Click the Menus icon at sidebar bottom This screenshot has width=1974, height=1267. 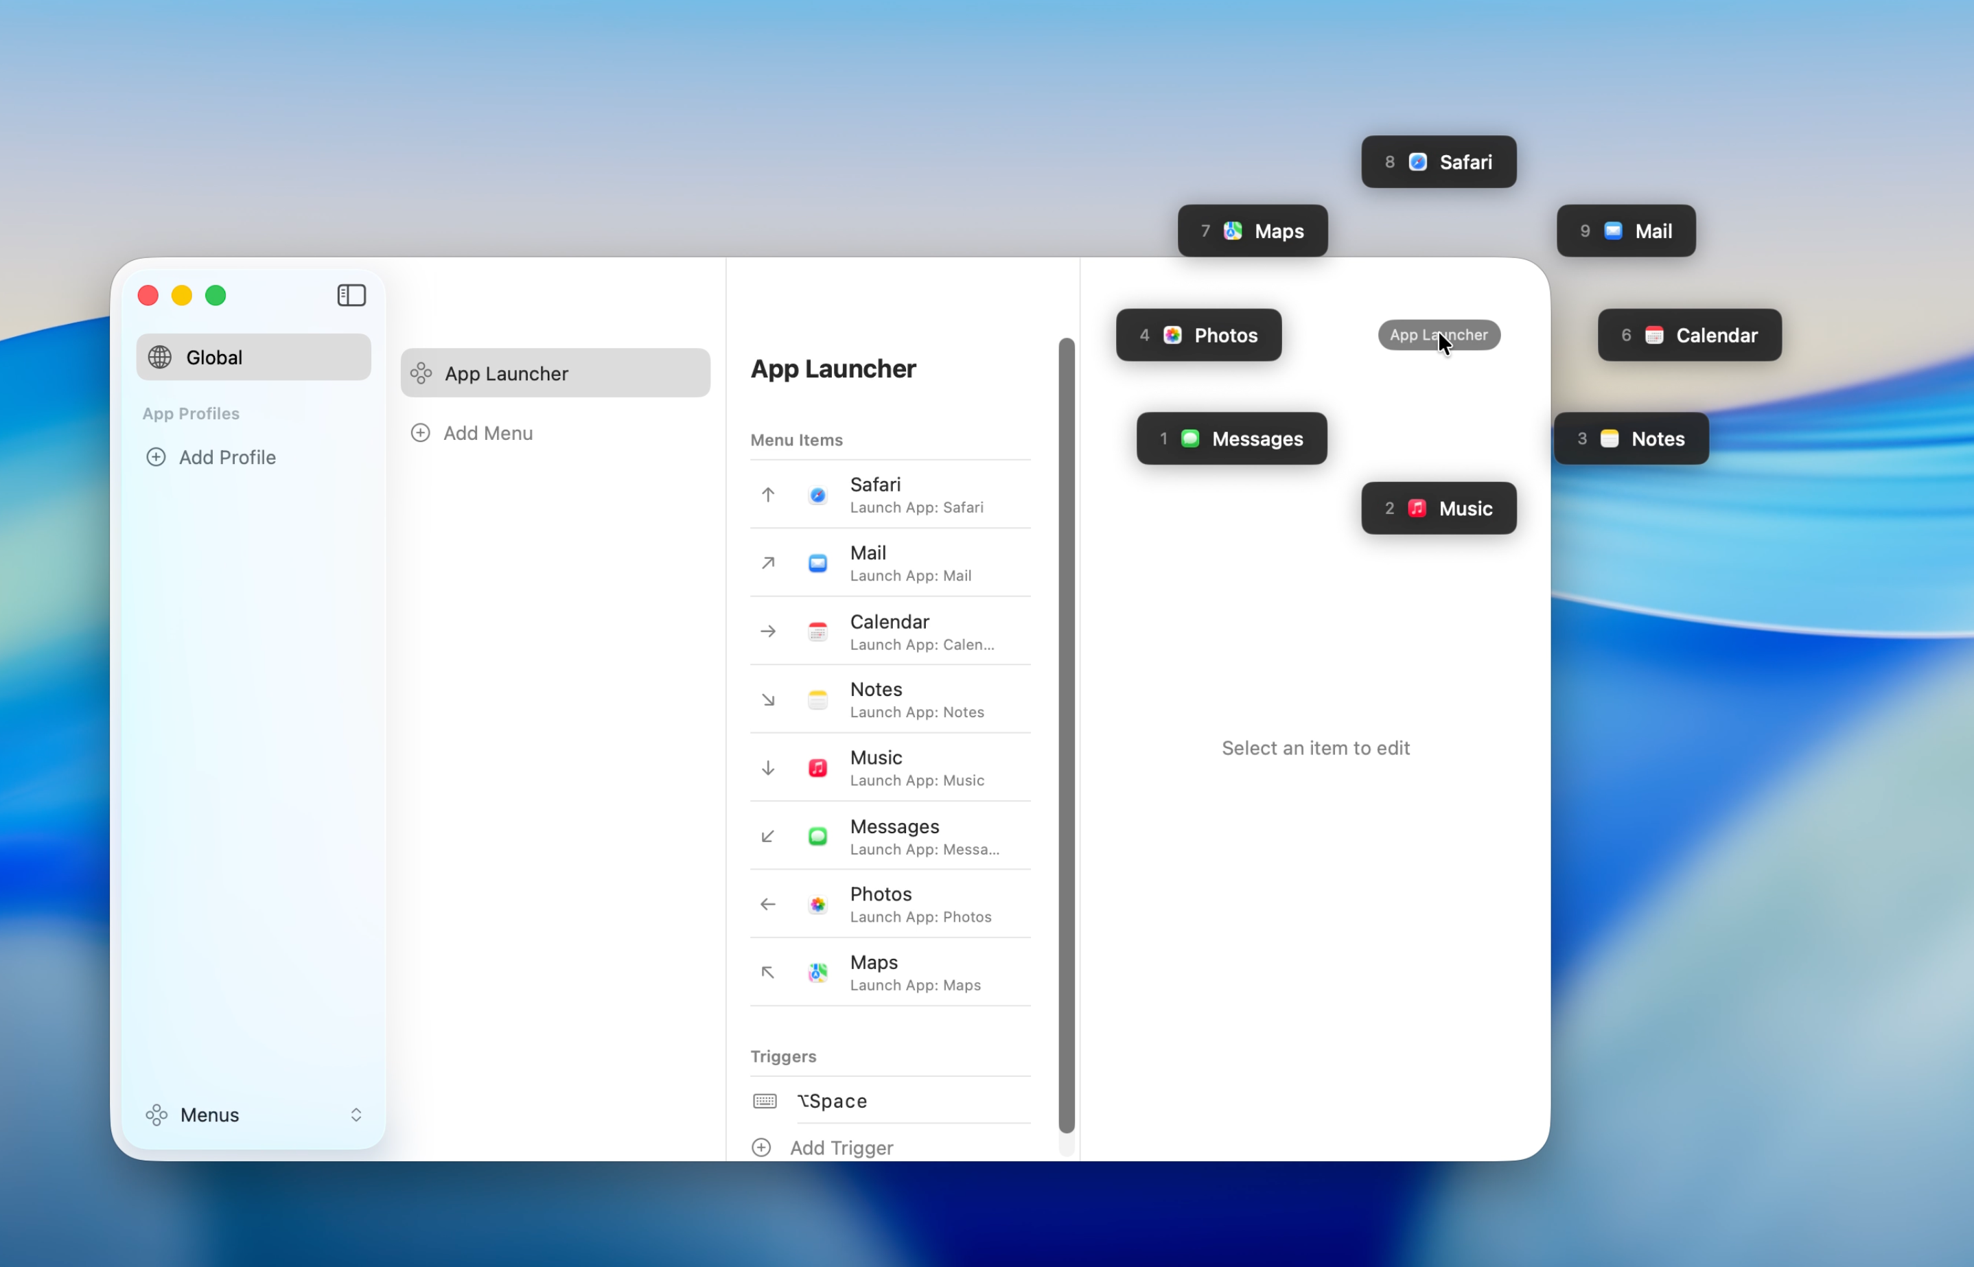pyautogui.click(x=156, y=1115)
